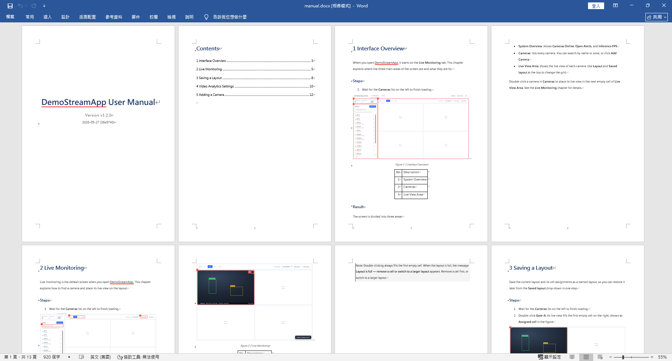Switch to Print Layout view icon
This screenshot has width=672, height=361.
pyautogui.click(x=586, y=357)
